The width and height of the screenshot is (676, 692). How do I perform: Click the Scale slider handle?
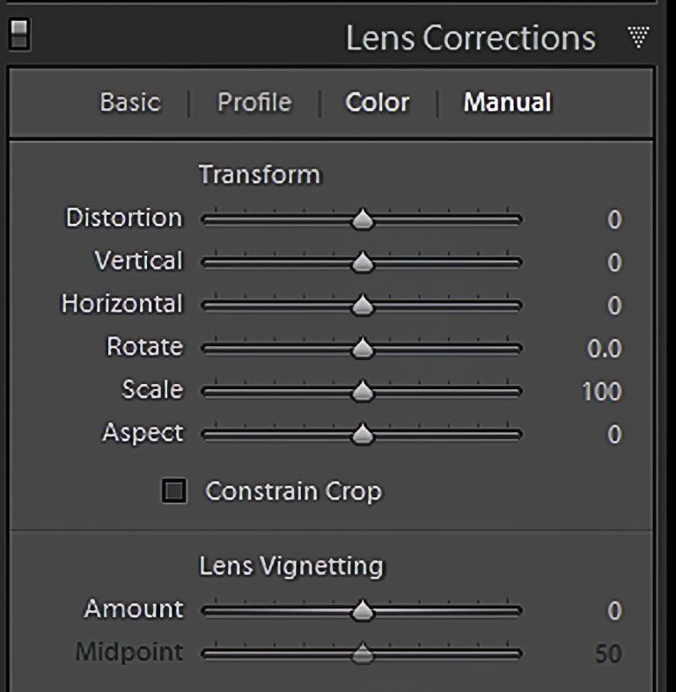(363, 391)
